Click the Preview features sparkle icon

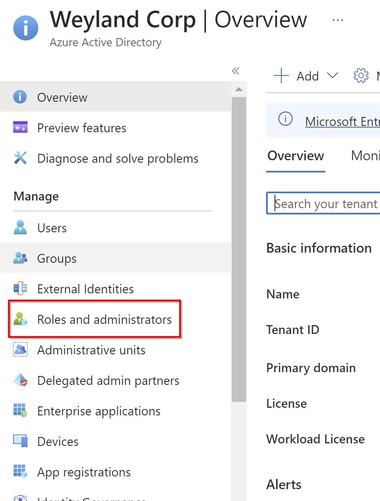[x=20, y=127]
